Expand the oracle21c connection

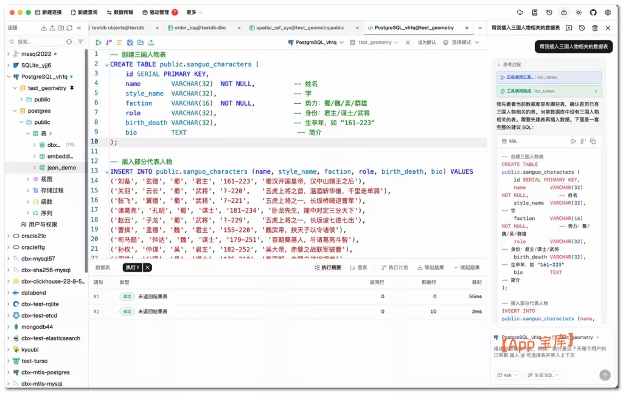click(9, 236)
